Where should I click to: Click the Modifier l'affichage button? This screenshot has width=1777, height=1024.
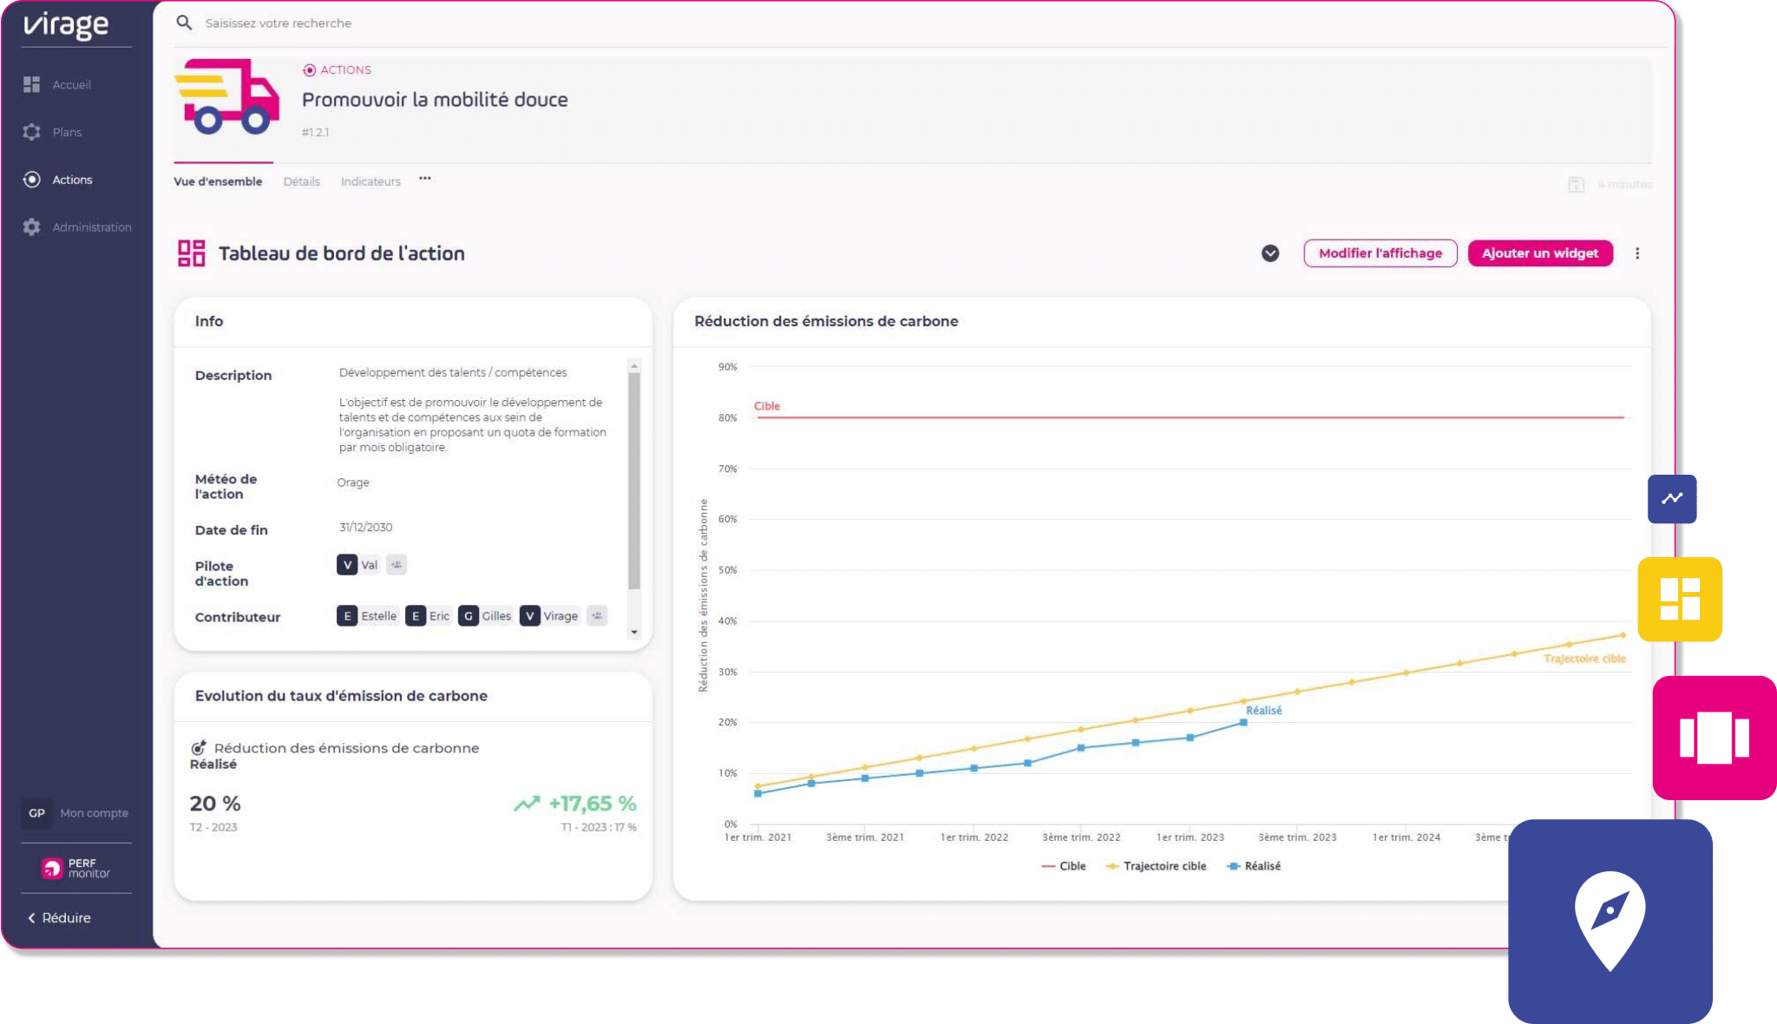pyautogui.click(x=1380, y=253)
